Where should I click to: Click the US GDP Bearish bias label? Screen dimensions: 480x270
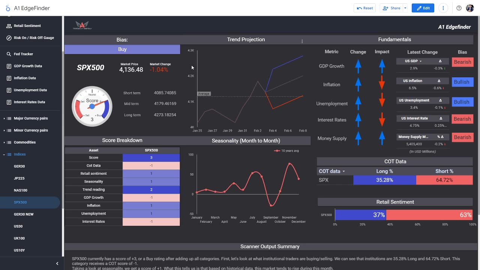[462, 62]
